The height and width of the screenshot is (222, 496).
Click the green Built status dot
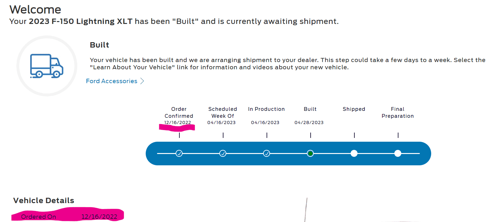[310, 153]
